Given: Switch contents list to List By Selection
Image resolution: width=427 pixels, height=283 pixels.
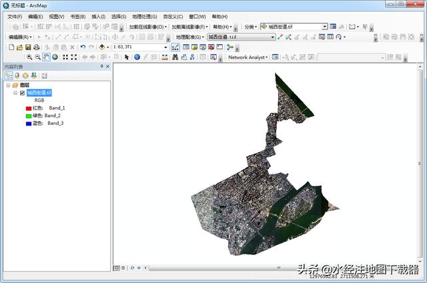Looking at the screenshot, I should [34, 75].
